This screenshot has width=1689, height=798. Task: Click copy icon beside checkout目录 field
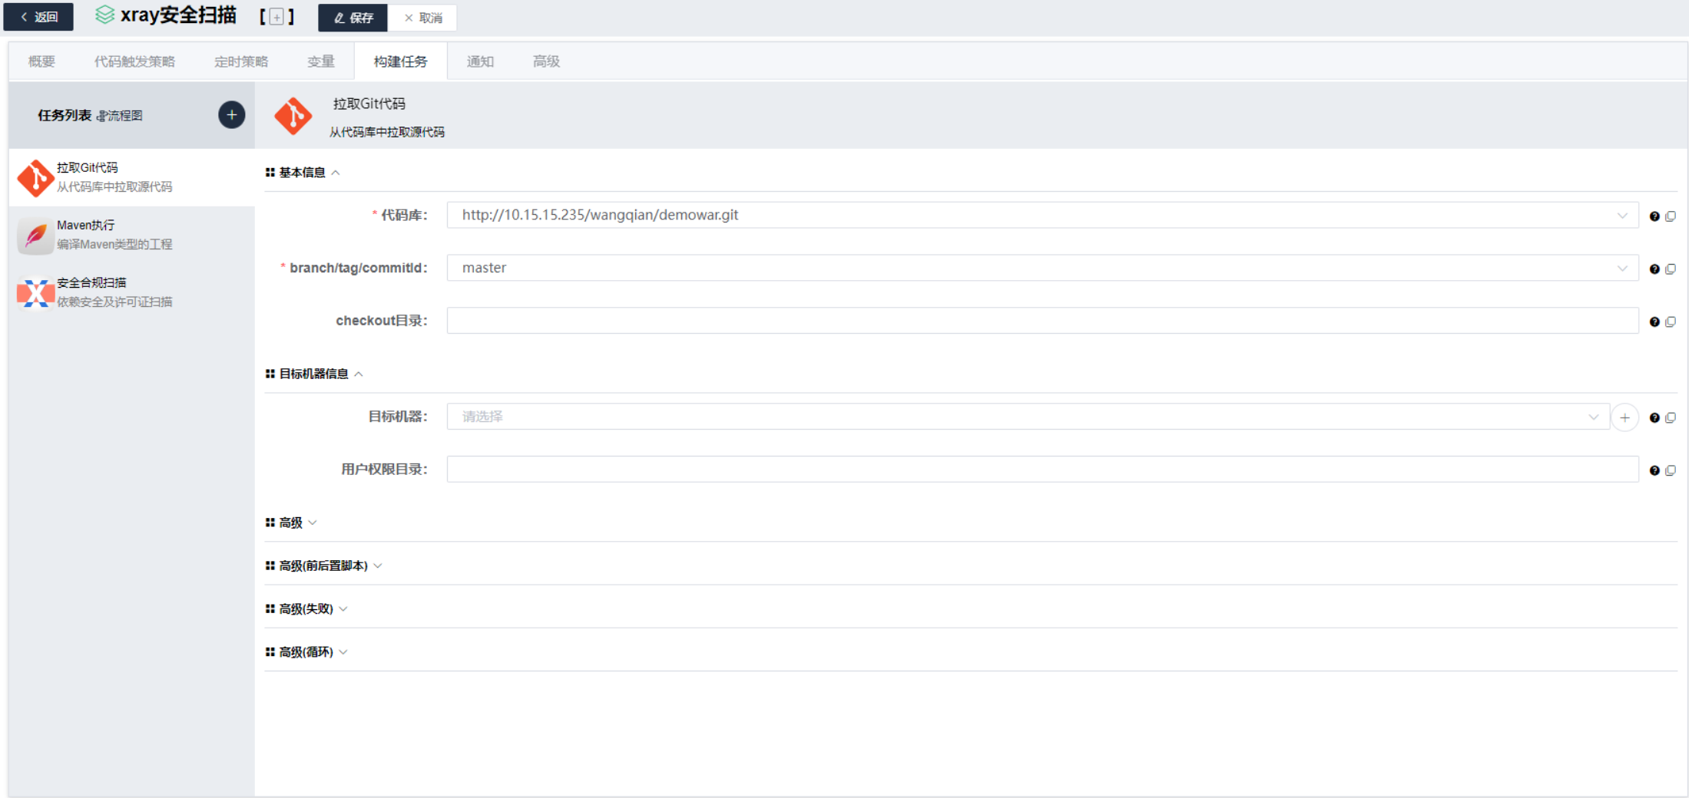(x=1671, y=322)
